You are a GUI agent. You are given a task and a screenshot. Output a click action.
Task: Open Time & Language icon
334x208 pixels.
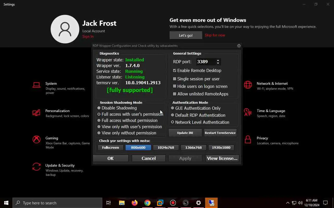(248, 112)
